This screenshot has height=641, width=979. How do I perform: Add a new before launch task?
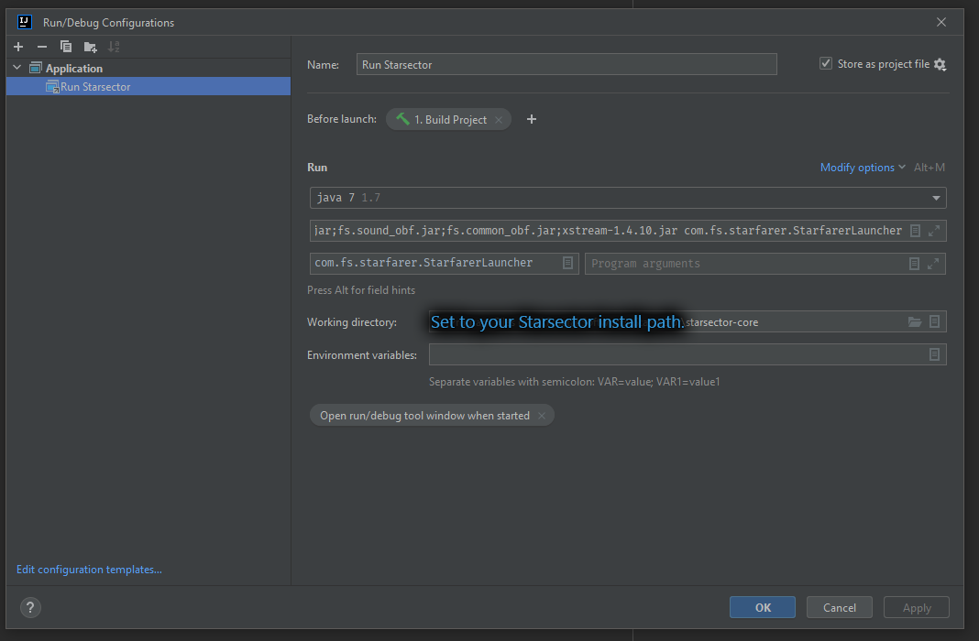pos(532,119)
